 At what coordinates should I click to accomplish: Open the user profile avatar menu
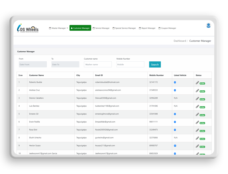[208, 26]
